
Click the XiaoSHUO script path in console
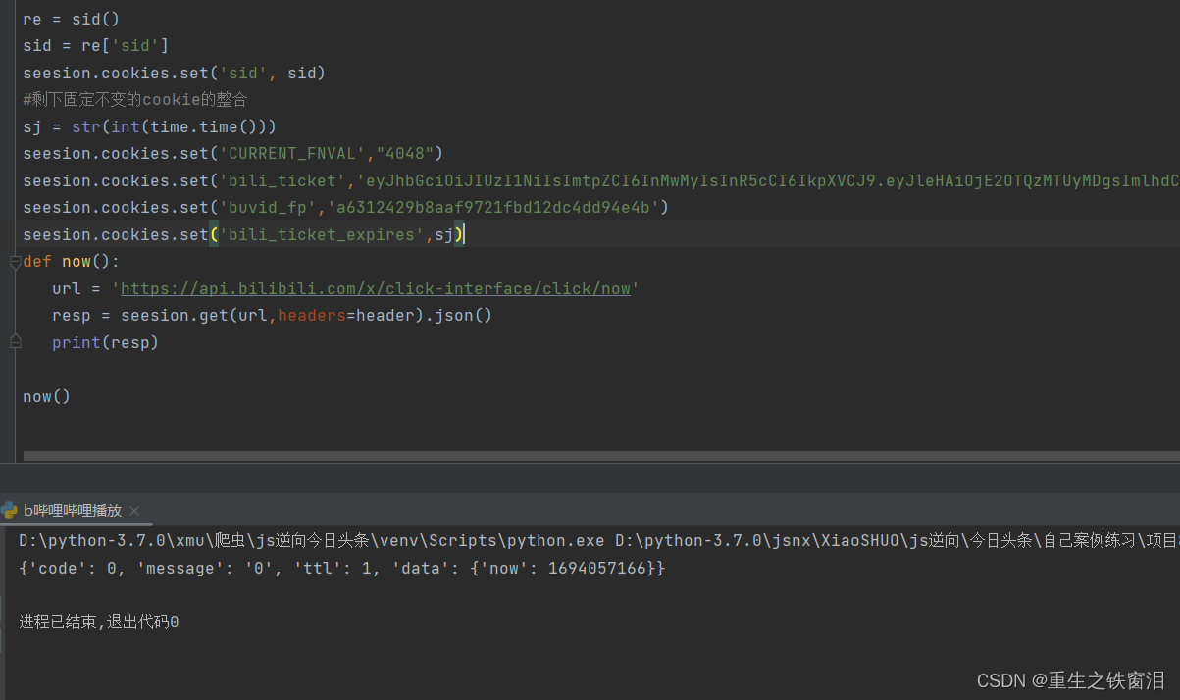click(x=898, y=540)
